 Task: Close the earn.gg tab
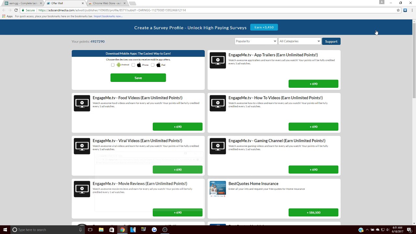tap(41, 3)
